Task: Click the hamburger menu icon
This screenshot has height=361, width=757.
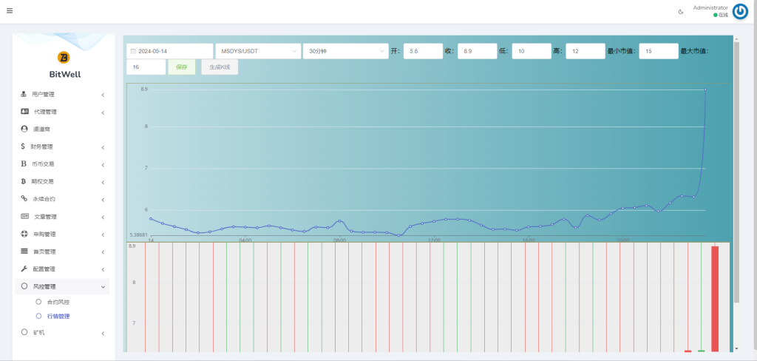Action: click(10, 11)
